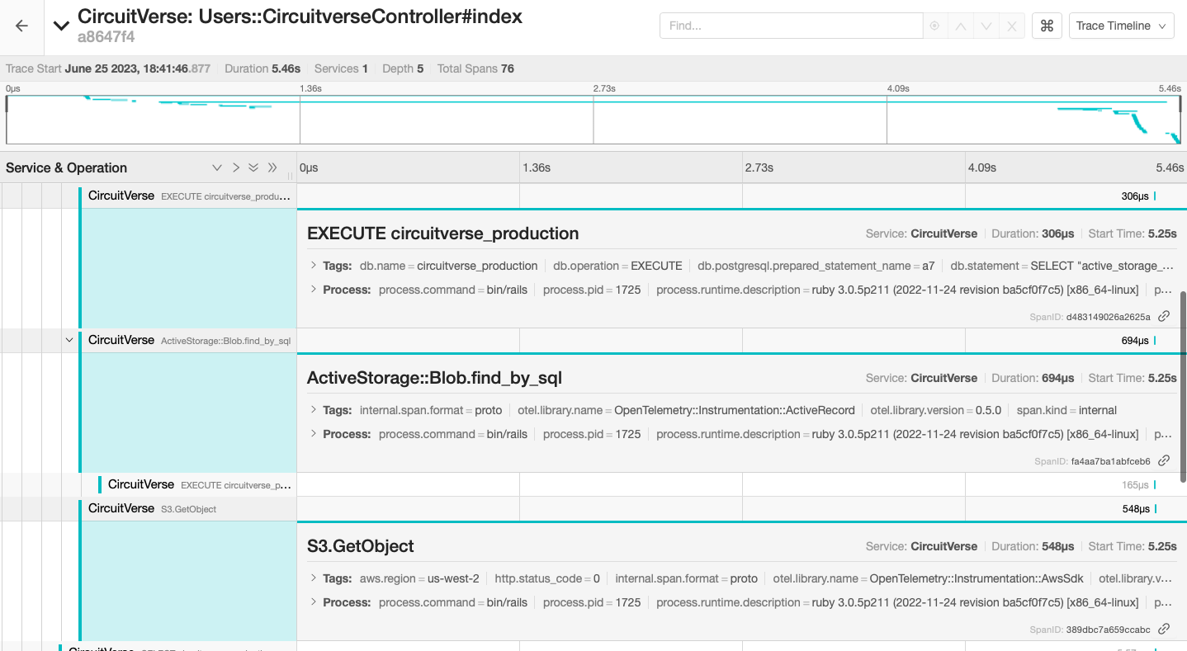Click the Find search input field

tap(791, 26)
